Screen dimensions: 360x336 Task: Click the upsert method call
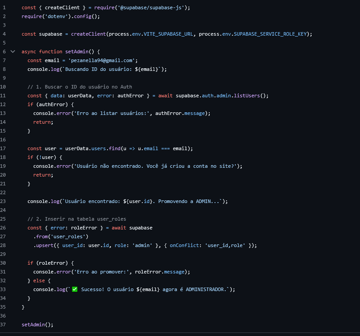pyautogui.click(x=45, y=245)
